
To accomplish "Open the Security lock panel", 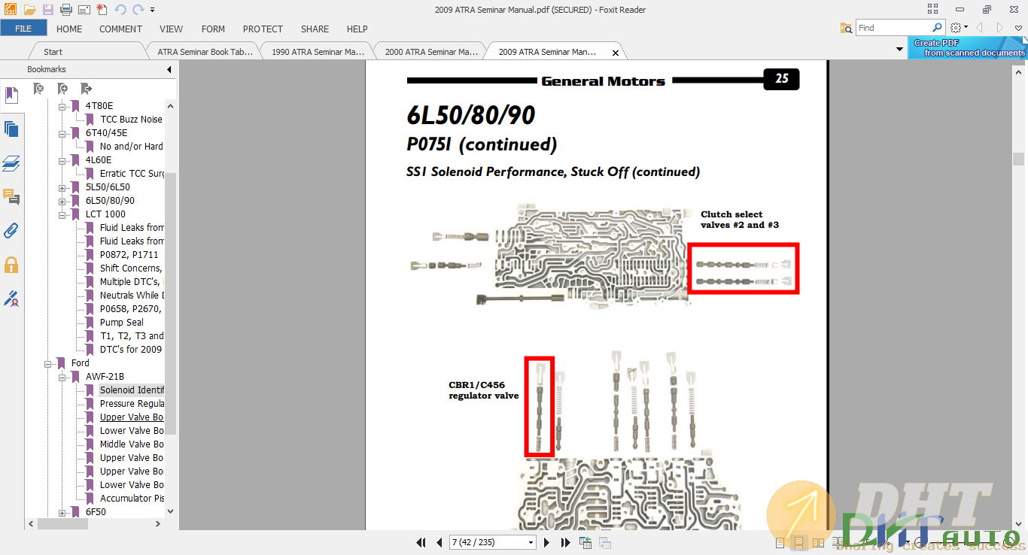I will tap(11, 265).
